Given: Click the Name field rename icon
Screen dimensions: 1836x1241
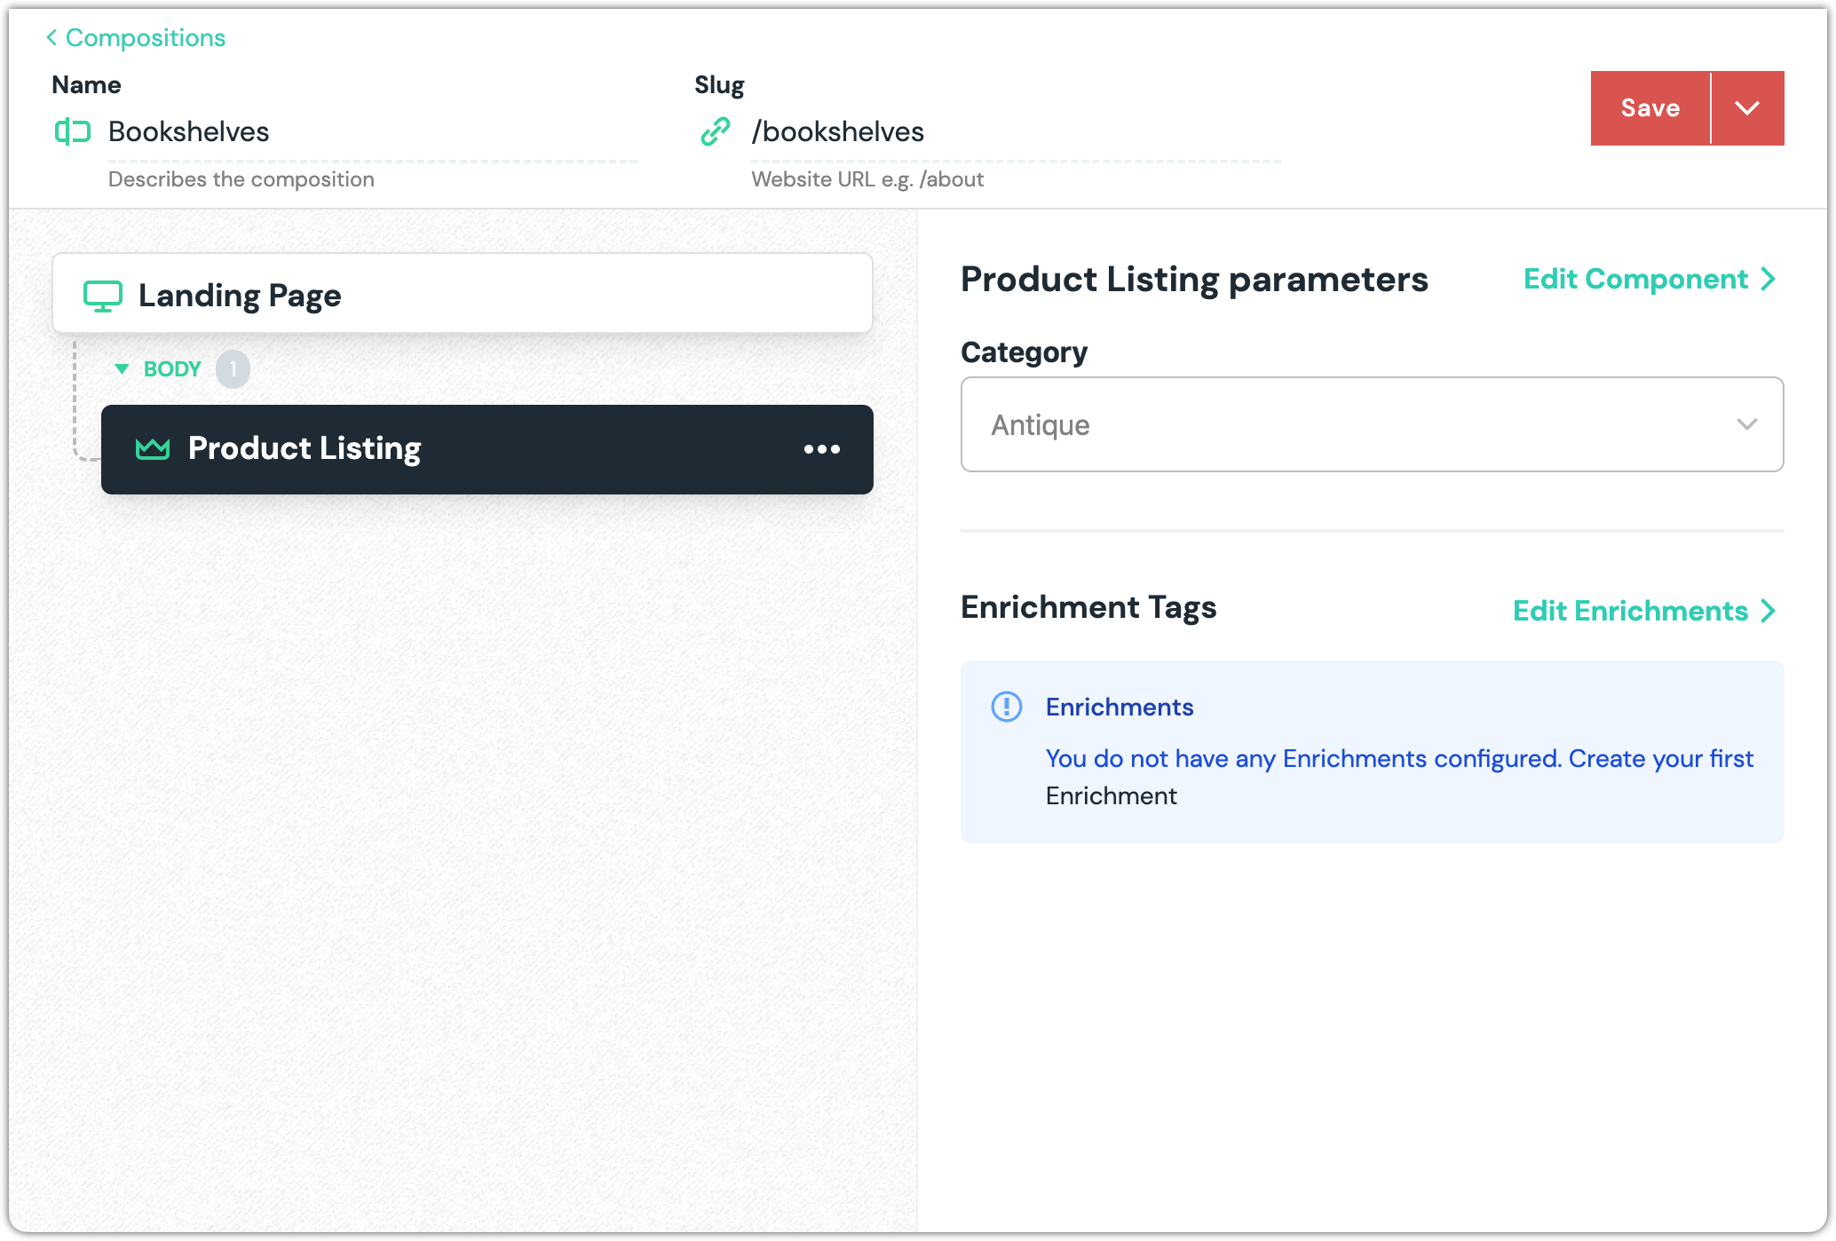Looking at the screenshot, I should click(73, 132).
